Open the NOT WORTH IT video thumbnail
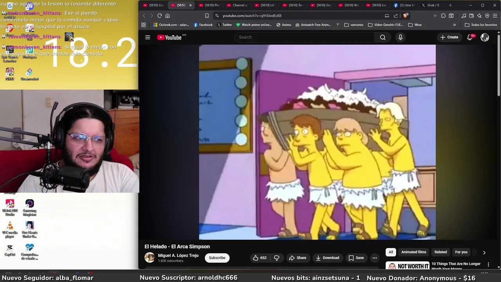The image size is (501, 282). (407, 266)
